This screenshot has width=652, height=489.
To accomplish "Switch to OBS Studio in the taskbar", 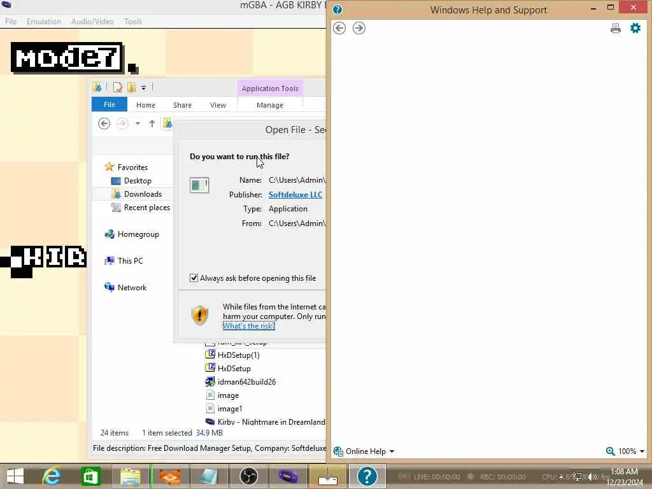I will 249,476.
